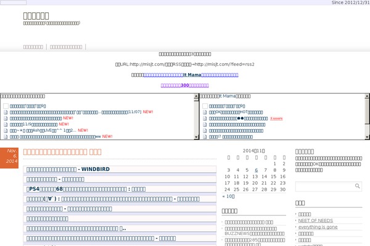Open post link containing (´∀`) emoticon

coord(113,199)
